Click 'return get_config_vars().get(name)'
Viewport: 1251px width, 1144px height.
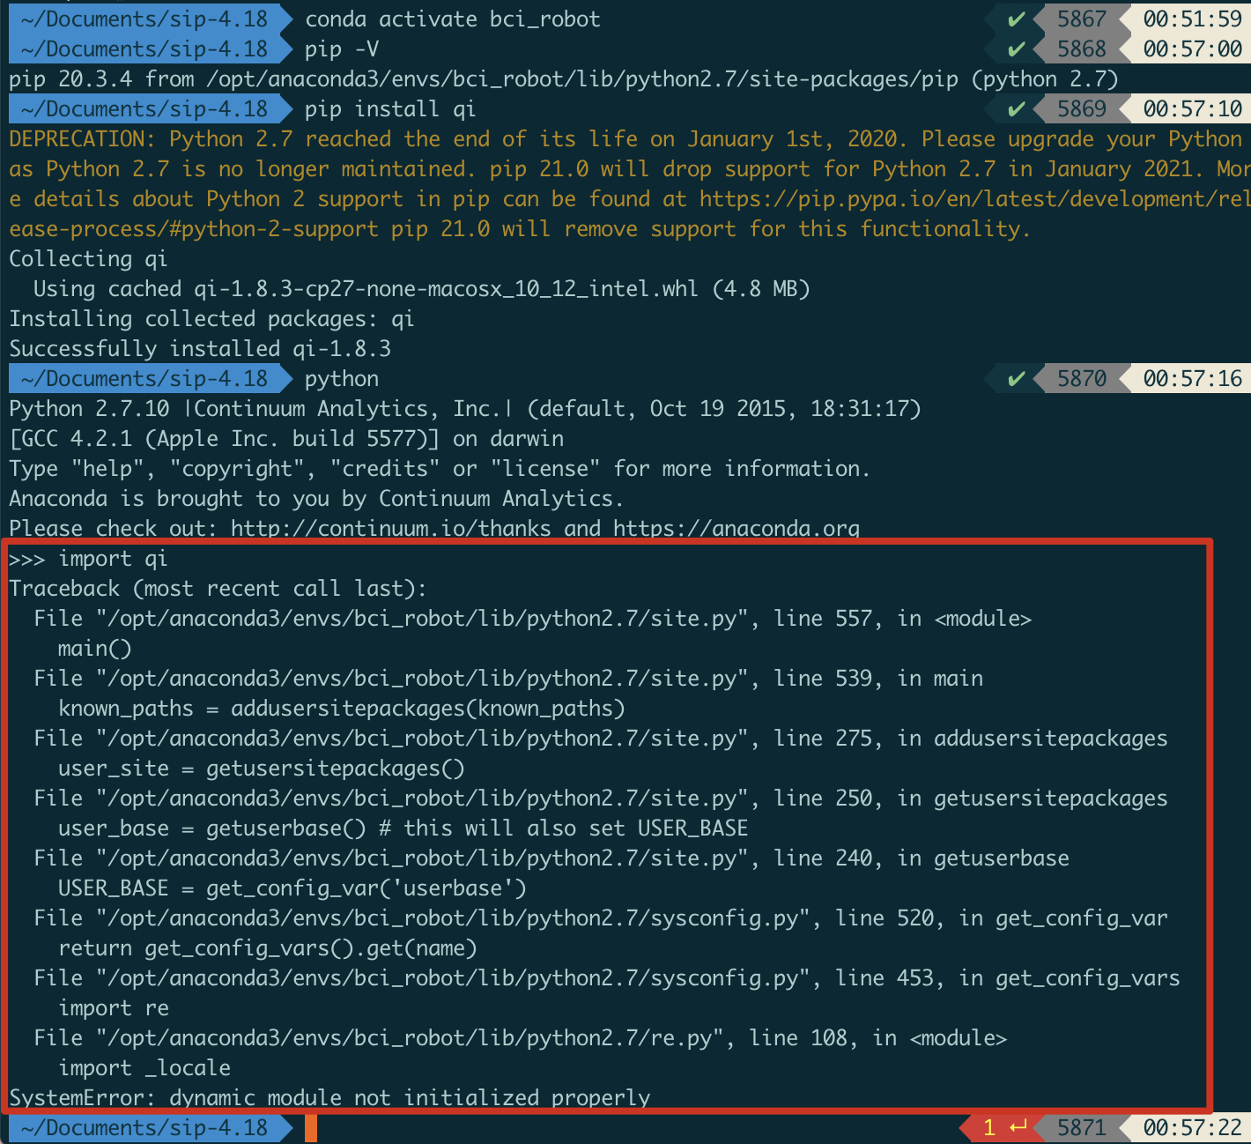click(268, 947)
